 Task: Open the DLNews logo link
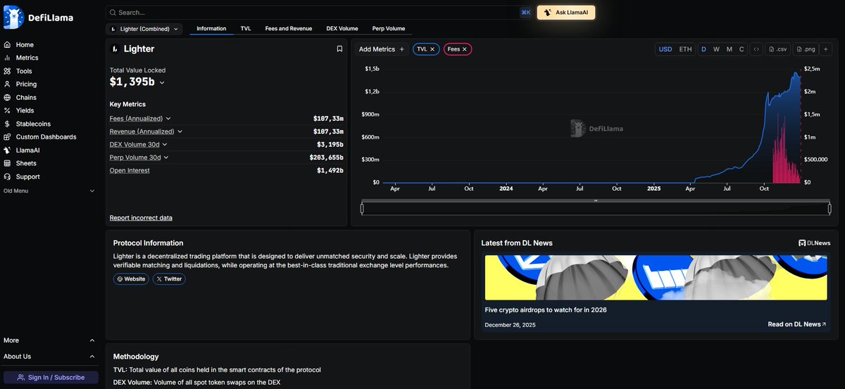[x=814, y=243]
